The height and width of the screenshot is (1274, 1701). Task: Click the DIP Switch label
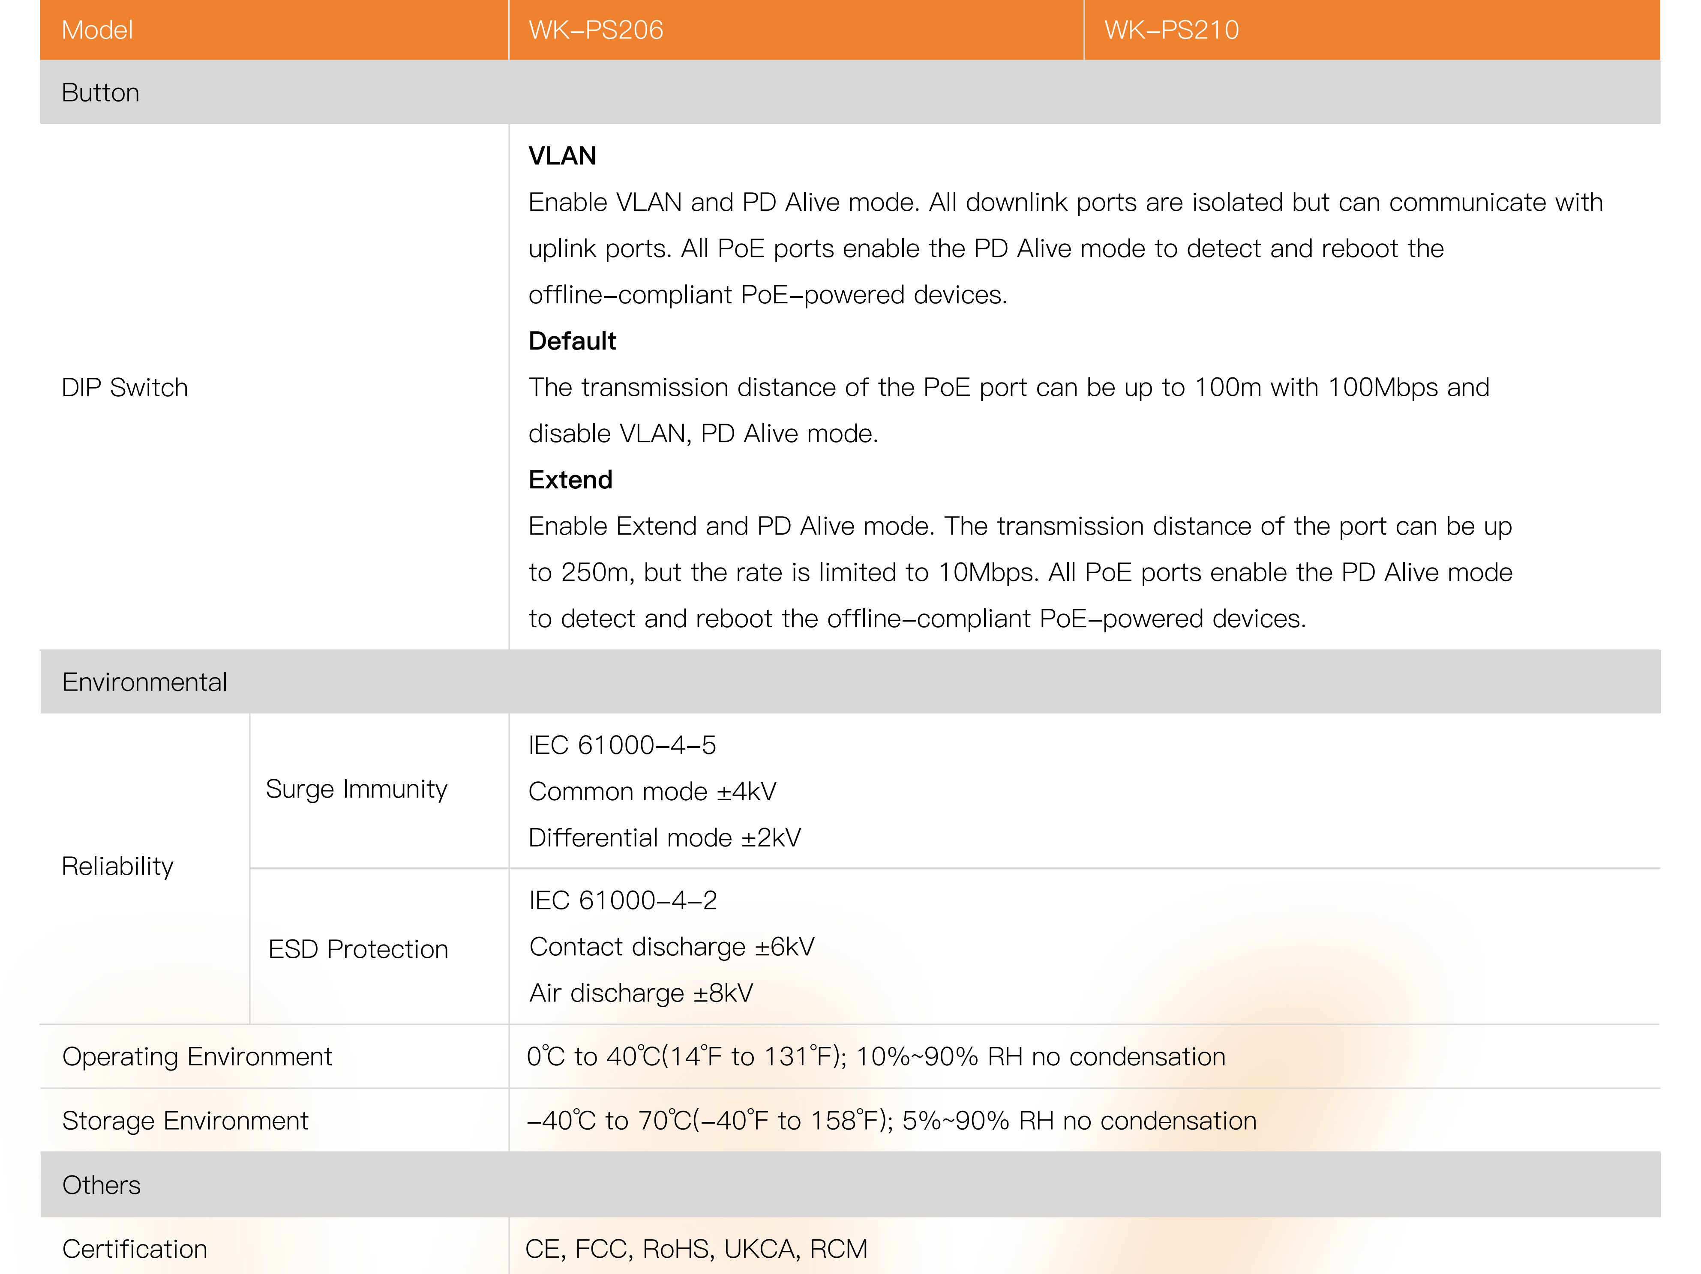point(125,387)
